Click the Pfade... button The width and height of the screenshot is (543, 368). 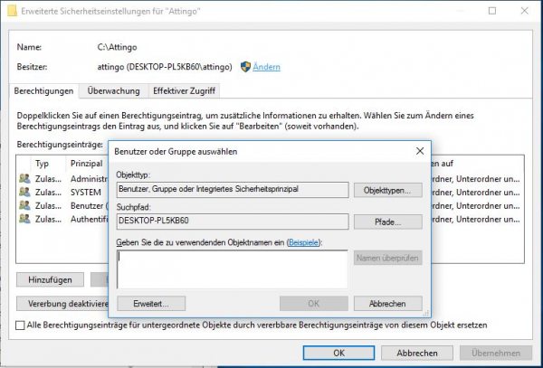point(387,222)
